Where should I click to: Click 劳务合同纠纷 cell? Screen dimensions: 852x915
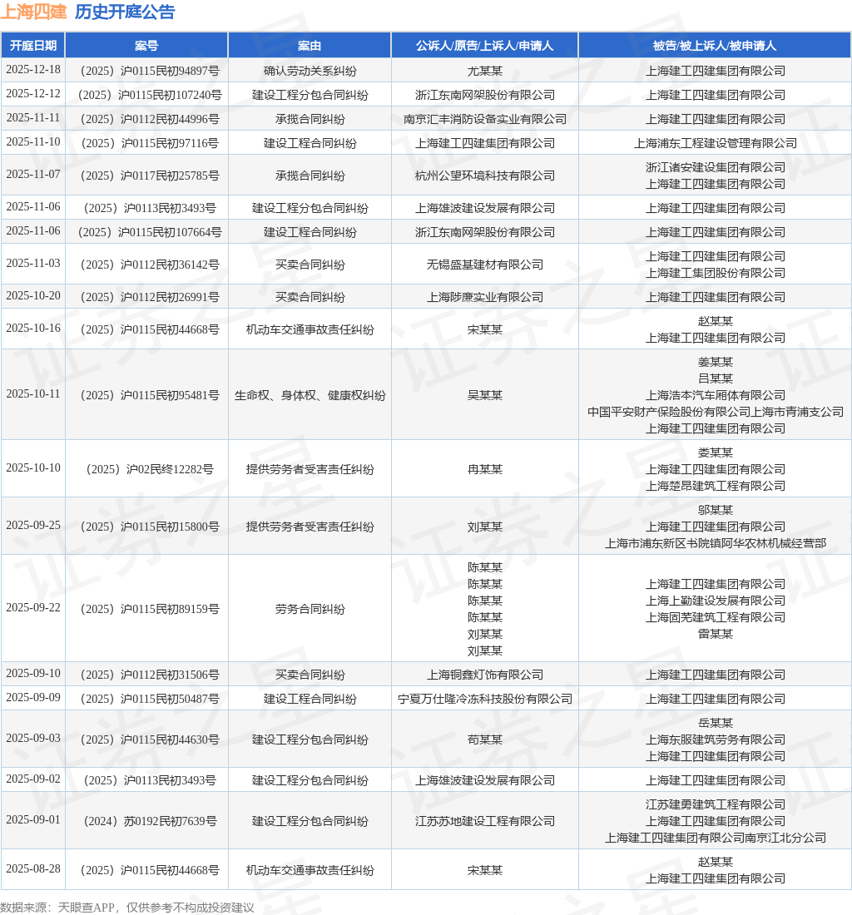pos(310,609)
